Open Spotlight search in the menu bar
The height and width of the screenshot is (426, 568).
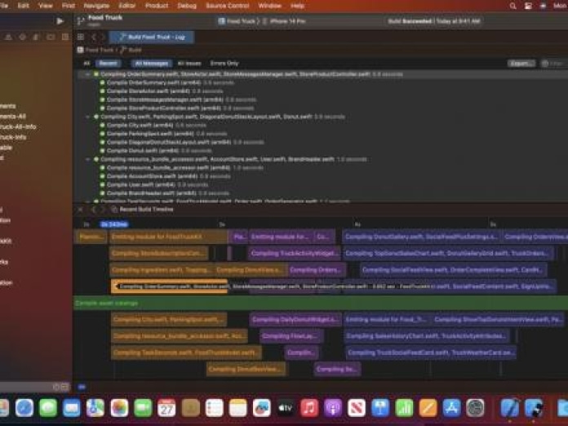click(x=513, y=6)
